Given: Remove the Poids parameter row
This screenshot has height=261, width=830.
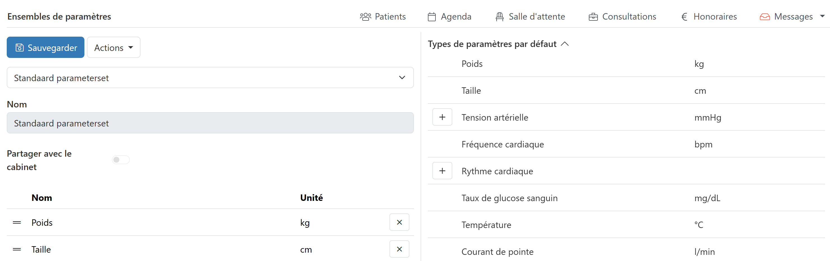Looking at the screenshot, I should pyautogui.click(x=399, y=222).
